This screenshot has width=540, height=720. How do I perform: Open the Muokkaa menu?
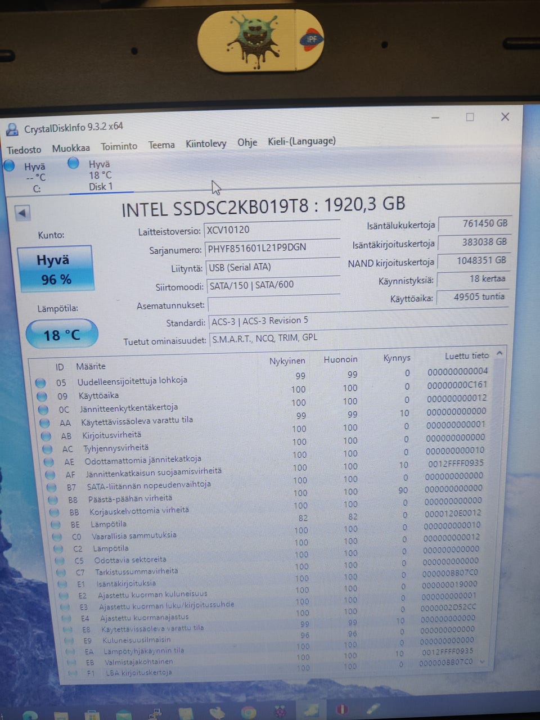pos(71,148)
